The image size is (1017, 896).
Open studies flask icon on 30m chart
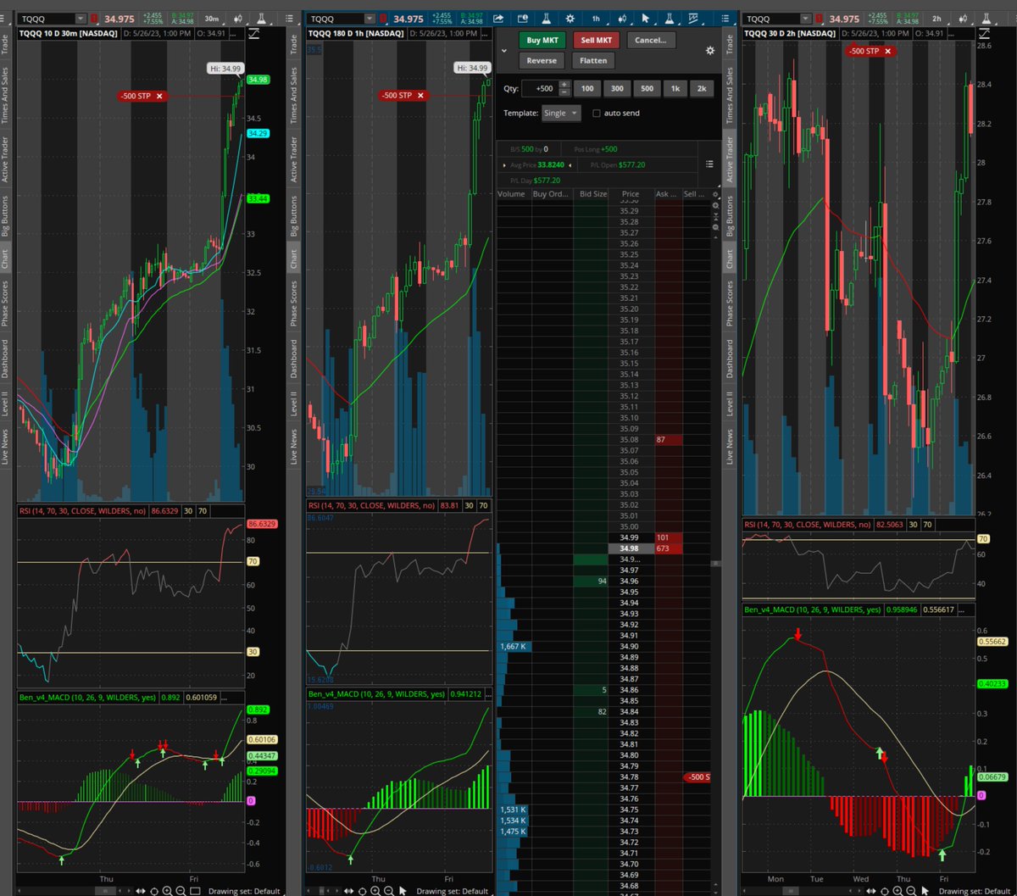point(261,19)
